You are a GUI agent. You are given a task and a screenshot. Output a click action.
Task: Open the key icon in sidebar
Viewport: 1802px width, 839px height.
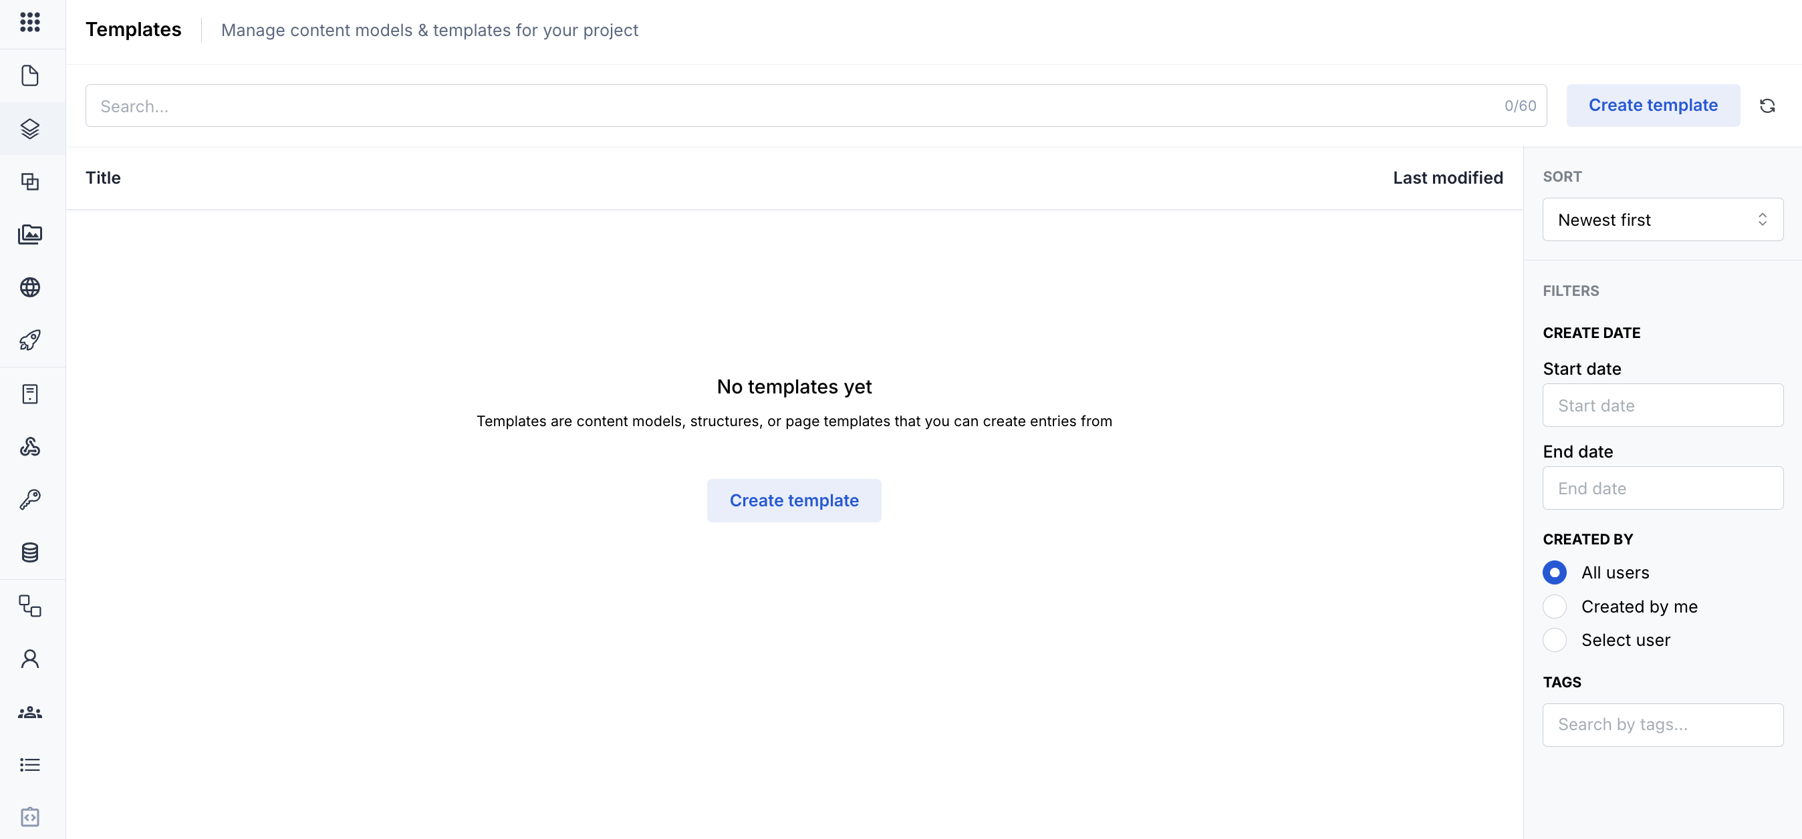(x=30, y=500)
